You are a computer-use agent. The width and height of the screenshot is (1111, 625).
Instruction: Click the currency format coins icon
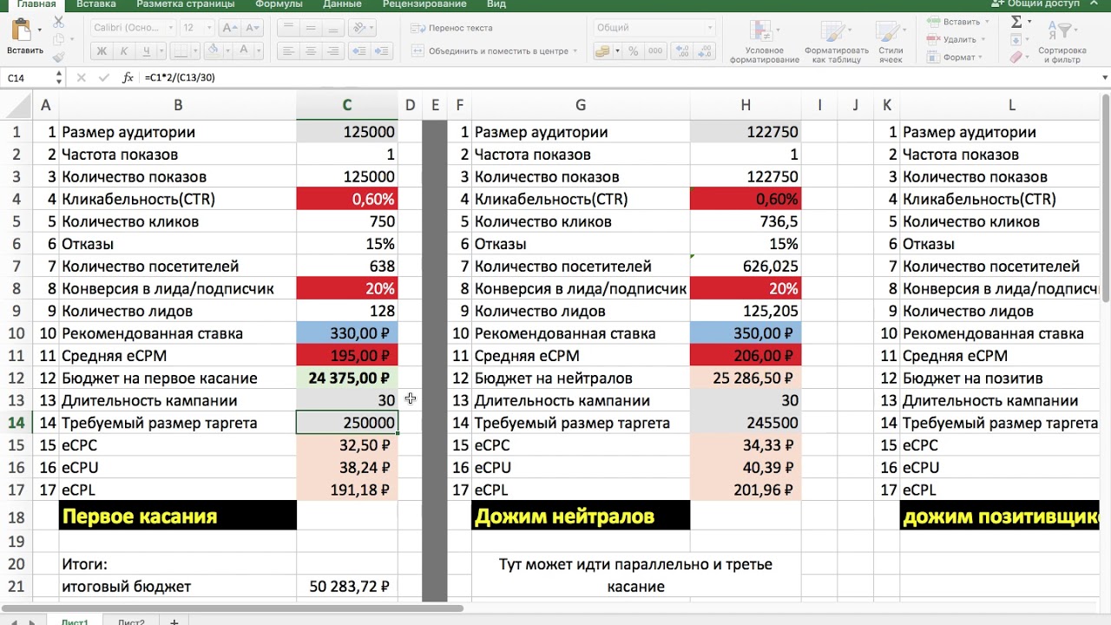point(602,51)
